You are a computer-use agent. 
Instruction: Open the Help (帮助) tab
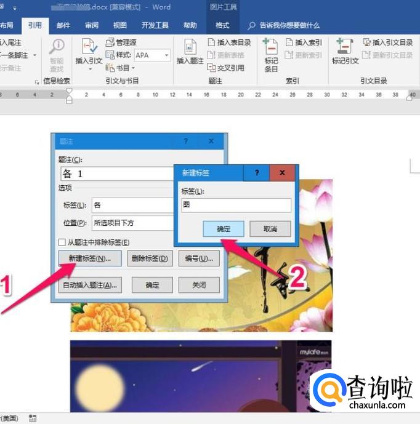[190, 25]
